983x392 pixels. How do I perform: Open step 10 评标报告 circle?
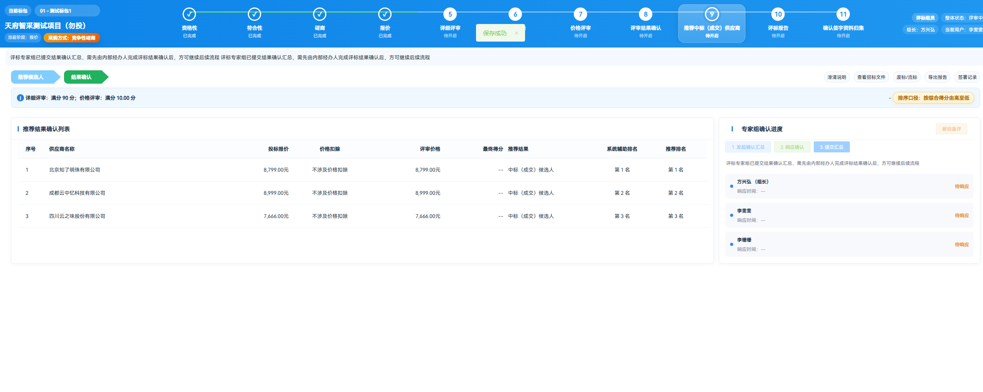778,15
